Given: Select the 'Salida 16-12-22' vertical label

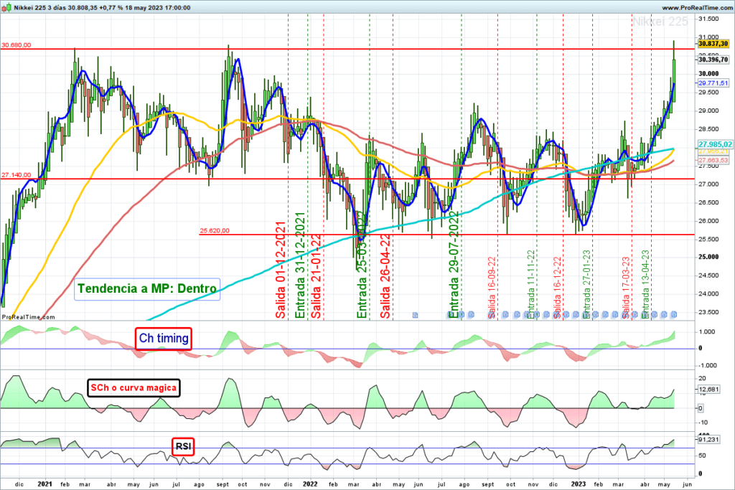Looking at the screenshot, I should 557,288.
